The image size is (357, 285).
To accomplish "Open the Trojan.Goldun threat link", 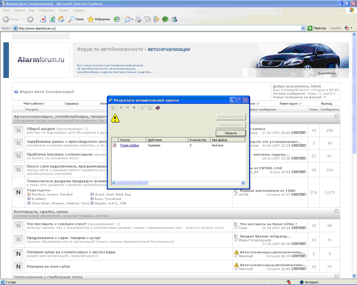I will click(129, 145).
